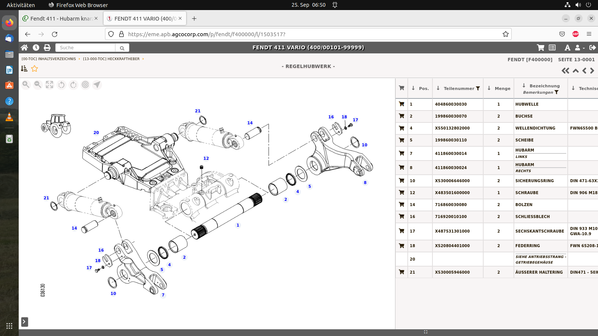Open the new tab button
The width and height of the screenshot is (598, 336).
click(194, 19)
